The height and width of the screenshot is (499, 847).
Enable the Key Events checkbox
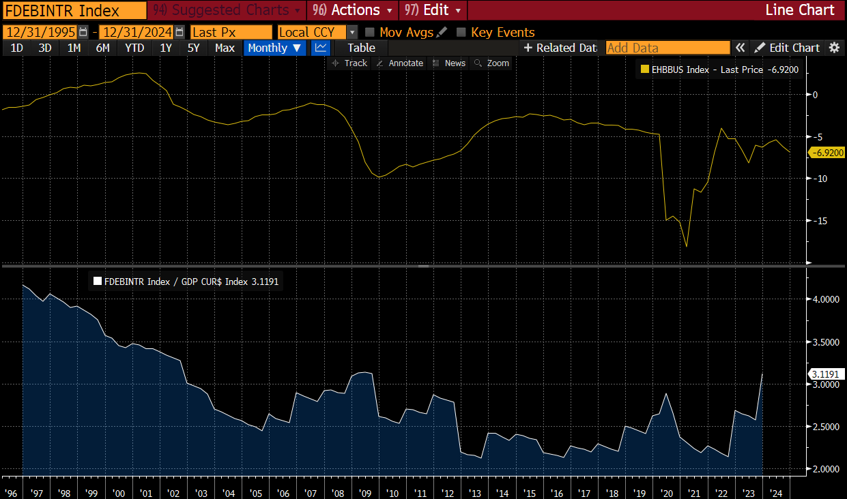tap(461, 32)
